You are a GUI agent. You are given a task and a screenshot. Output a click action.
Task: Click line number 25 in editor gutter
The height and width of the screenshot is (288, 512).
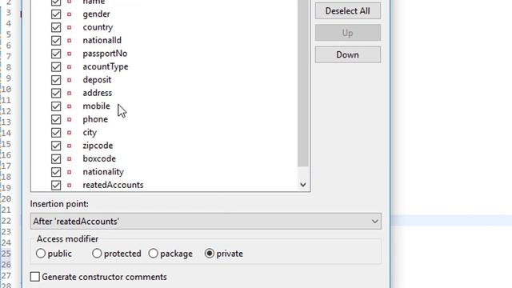6,254
